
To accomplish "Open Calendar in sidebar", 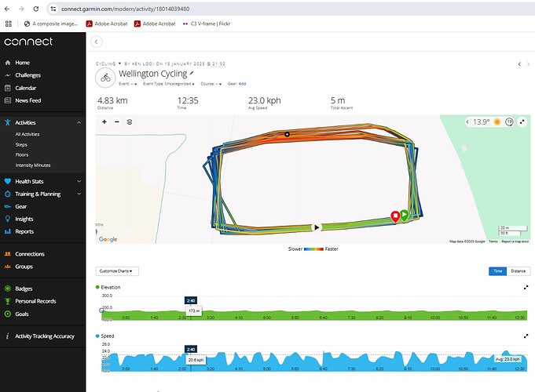I will point(25,88).
